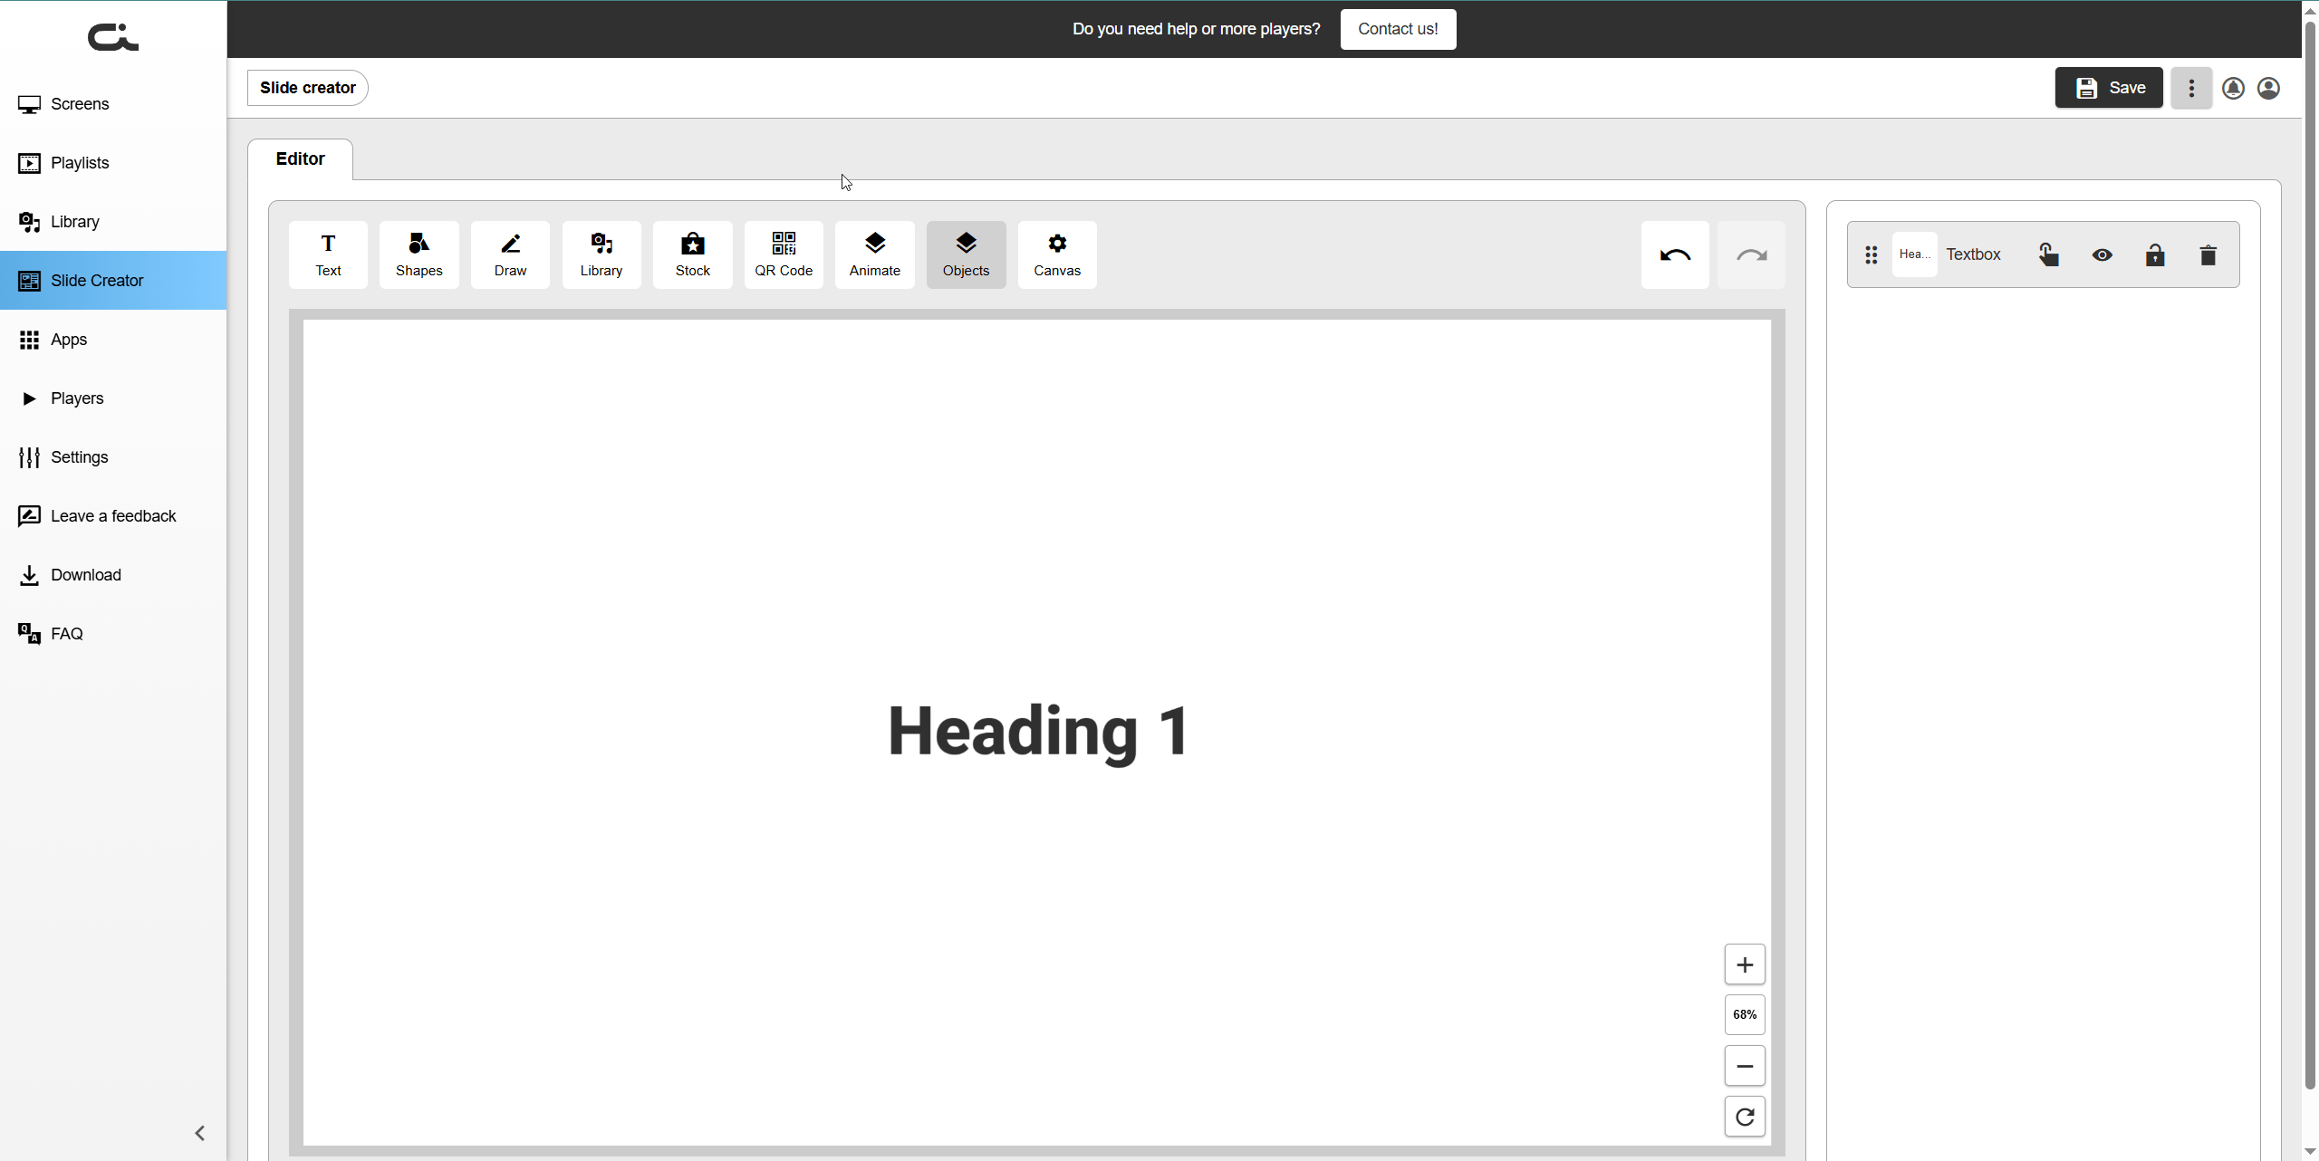The image size is (2319, 1161).
Task: Open the Shapes tool
Action: pyautogui.click(x=419, y=254)
